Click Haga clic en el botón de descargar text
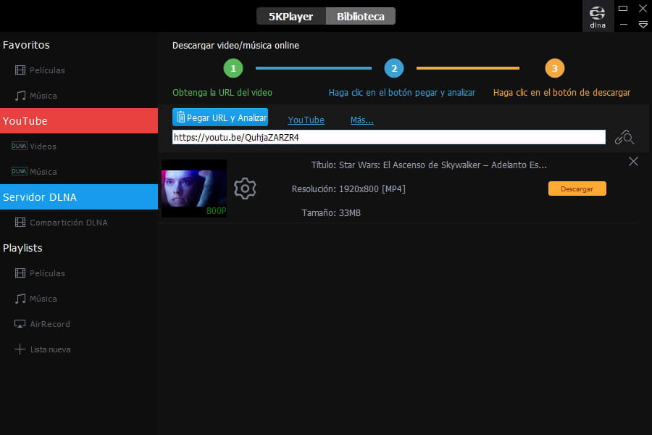This screenshot has height=435, width=652. 561,92
